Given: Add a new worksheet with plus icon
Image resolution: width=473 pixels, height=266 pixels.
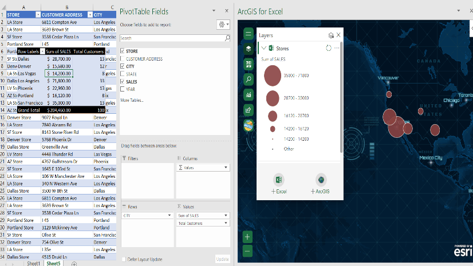Looking at the screenshot, I should click(74, 264).
